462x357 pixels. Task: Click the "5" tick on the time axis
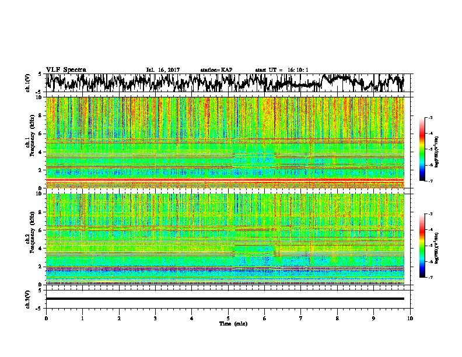tap(228, 318)
